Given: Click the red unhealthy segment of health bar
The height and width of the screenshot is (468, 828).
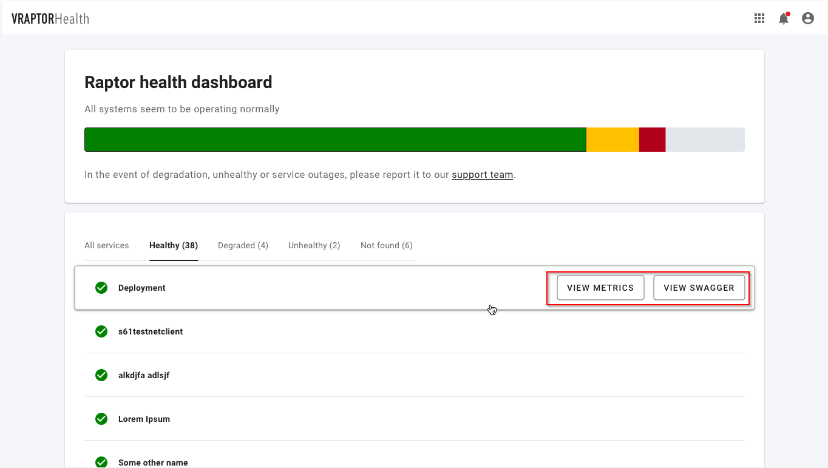Looking at the screenshot, I should pyautogui.click(x=652, y=140).
